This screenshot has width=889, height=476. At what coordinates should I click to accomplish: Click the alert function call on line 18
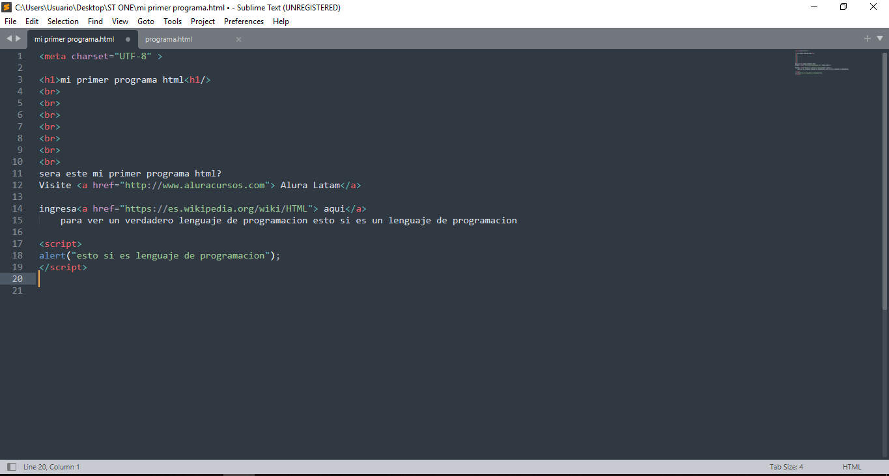pyautogui.click(x=160, y=255)
